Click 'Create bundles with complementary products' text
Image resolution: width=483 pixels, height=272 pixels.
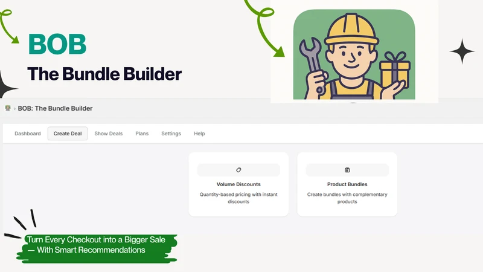pyautogui.click(x=347, y=198)
